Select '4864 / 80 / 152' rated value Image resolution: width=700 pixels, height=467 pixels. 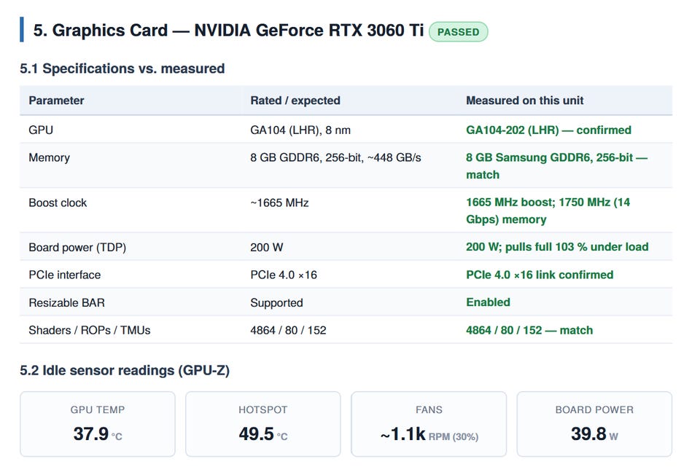point(288,330)
